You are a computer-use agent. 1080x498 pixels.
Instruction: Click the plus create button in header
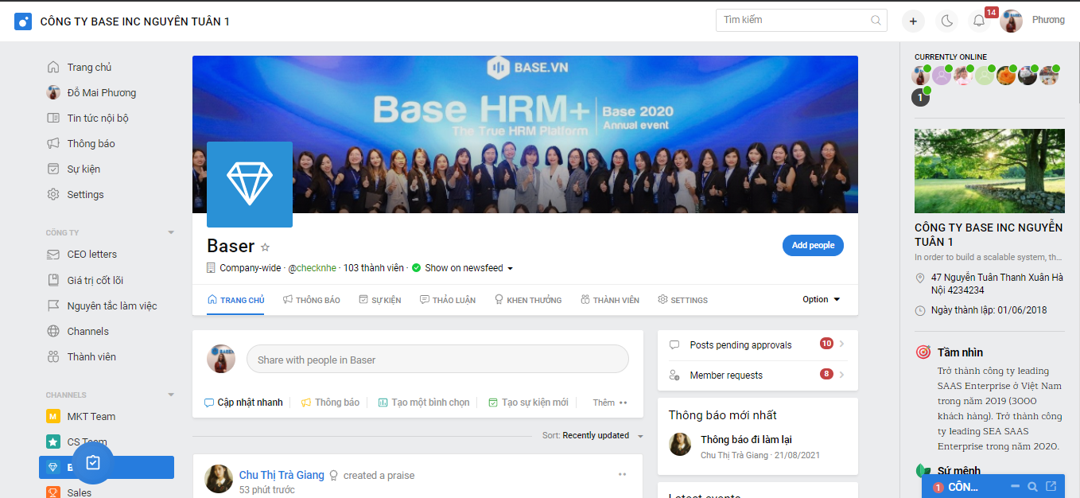tap(913, 21)
